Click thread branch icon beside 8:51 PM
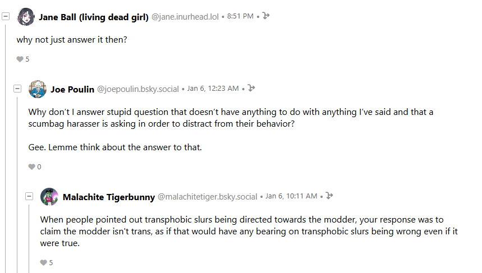Screen dimensions: 482x273 [x=266, y=16]
